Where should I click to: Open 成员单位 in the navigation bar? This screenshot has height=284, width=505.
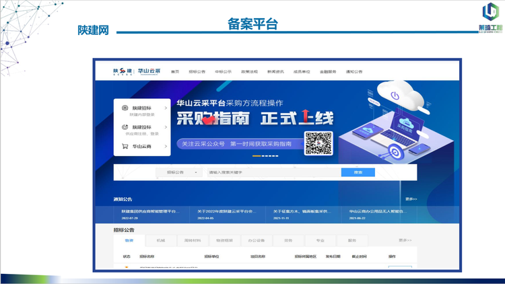tap(302, 72)
